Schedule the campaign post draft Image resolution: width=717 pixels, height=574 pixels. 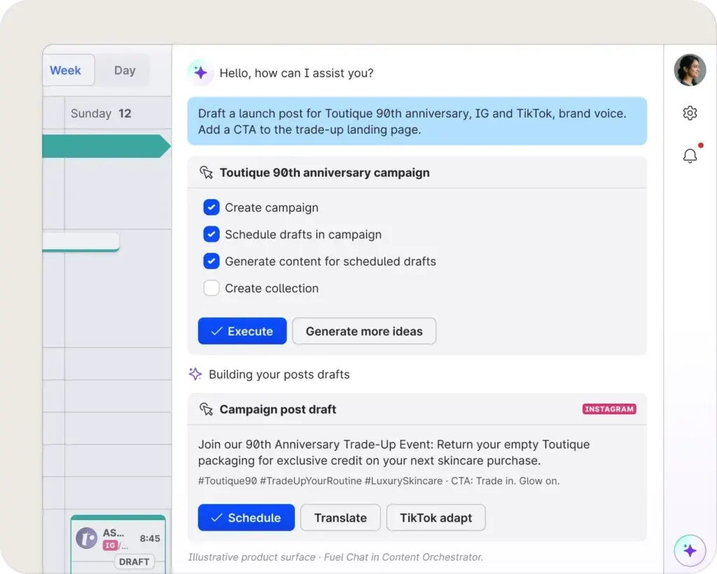pyautogui.click(x=246, y=518)
